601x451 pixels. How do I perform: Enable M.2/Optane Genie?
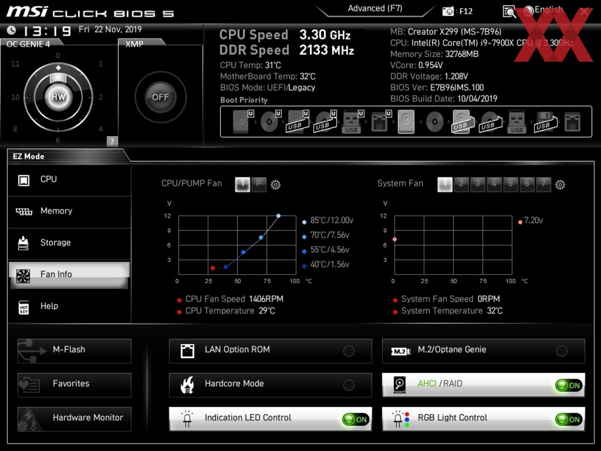click(483, 351)
